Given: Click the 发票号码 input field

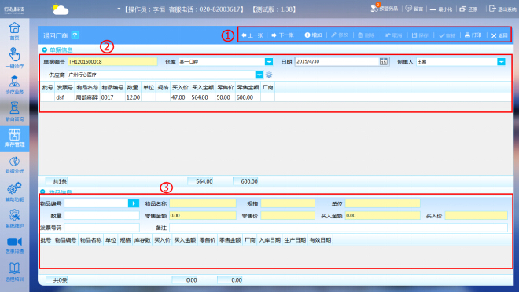Looking at the screenshot, I should [x=101, y=228].
